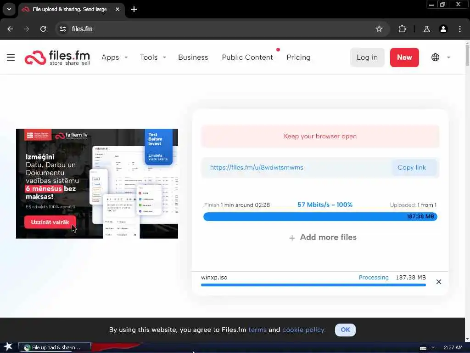Open the language globe icon

tap(435, 57)
